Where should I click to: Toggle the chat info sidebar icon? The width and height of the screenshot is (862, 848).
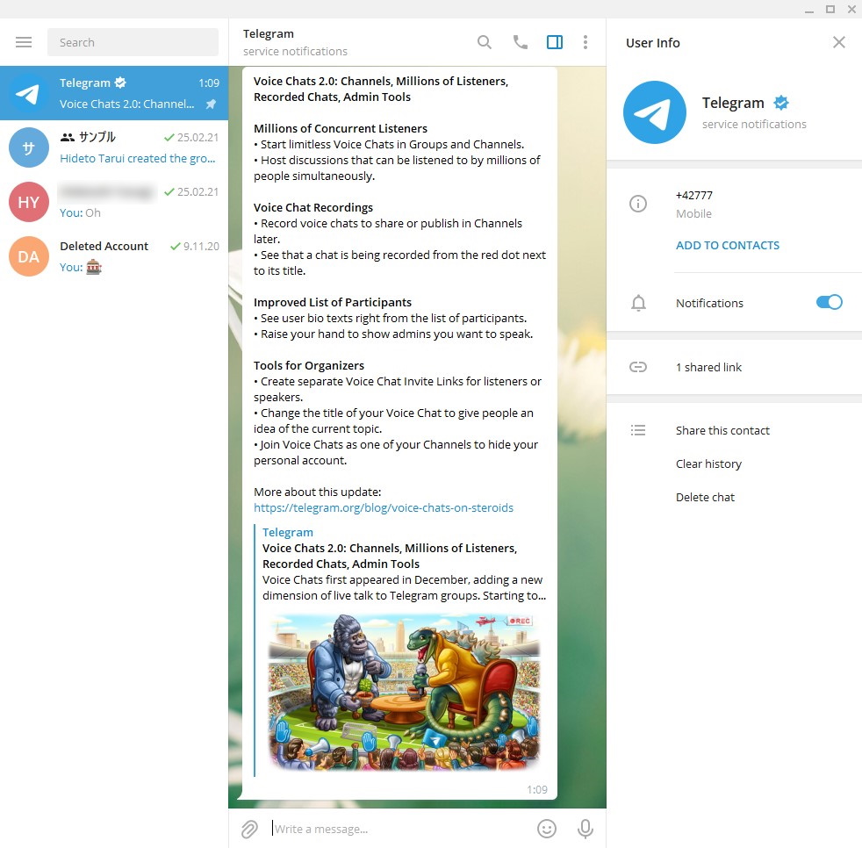555,41
